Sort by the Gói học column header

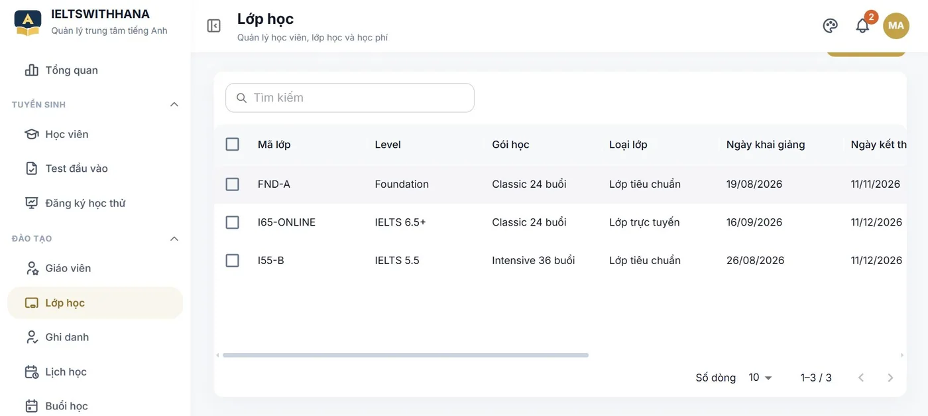pos(510,145)
